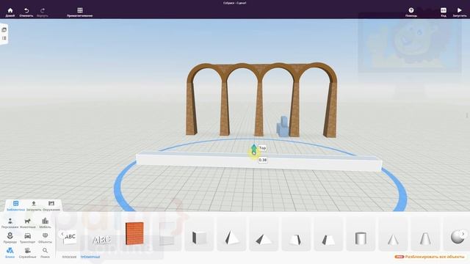Screen dimensions: 470x264
Task: Toggle the Примагничивание snapping grid option
Action: 80,12
